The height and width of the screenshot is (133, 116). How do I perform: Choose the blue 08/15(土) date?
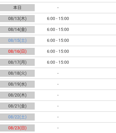pos(17,40)
